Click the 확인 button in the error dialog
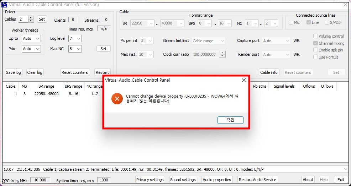Viewport: 351px width, 186px height. 230,120
